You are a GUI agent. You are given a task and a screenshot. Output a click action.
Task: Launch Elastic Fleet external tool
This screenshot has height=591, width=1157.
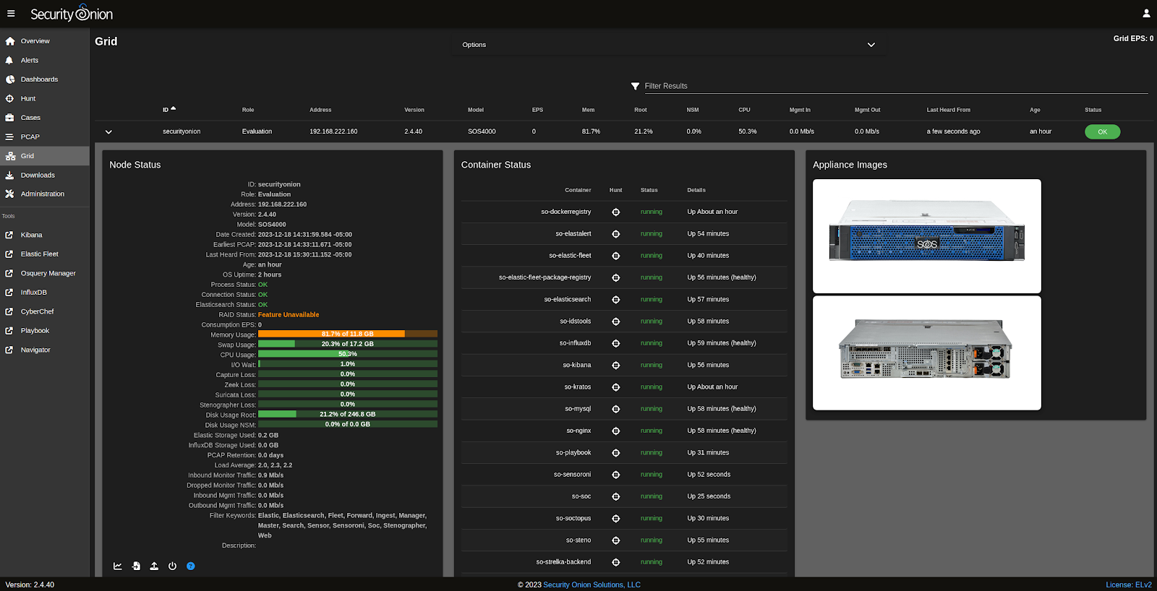tap(45, 254)
